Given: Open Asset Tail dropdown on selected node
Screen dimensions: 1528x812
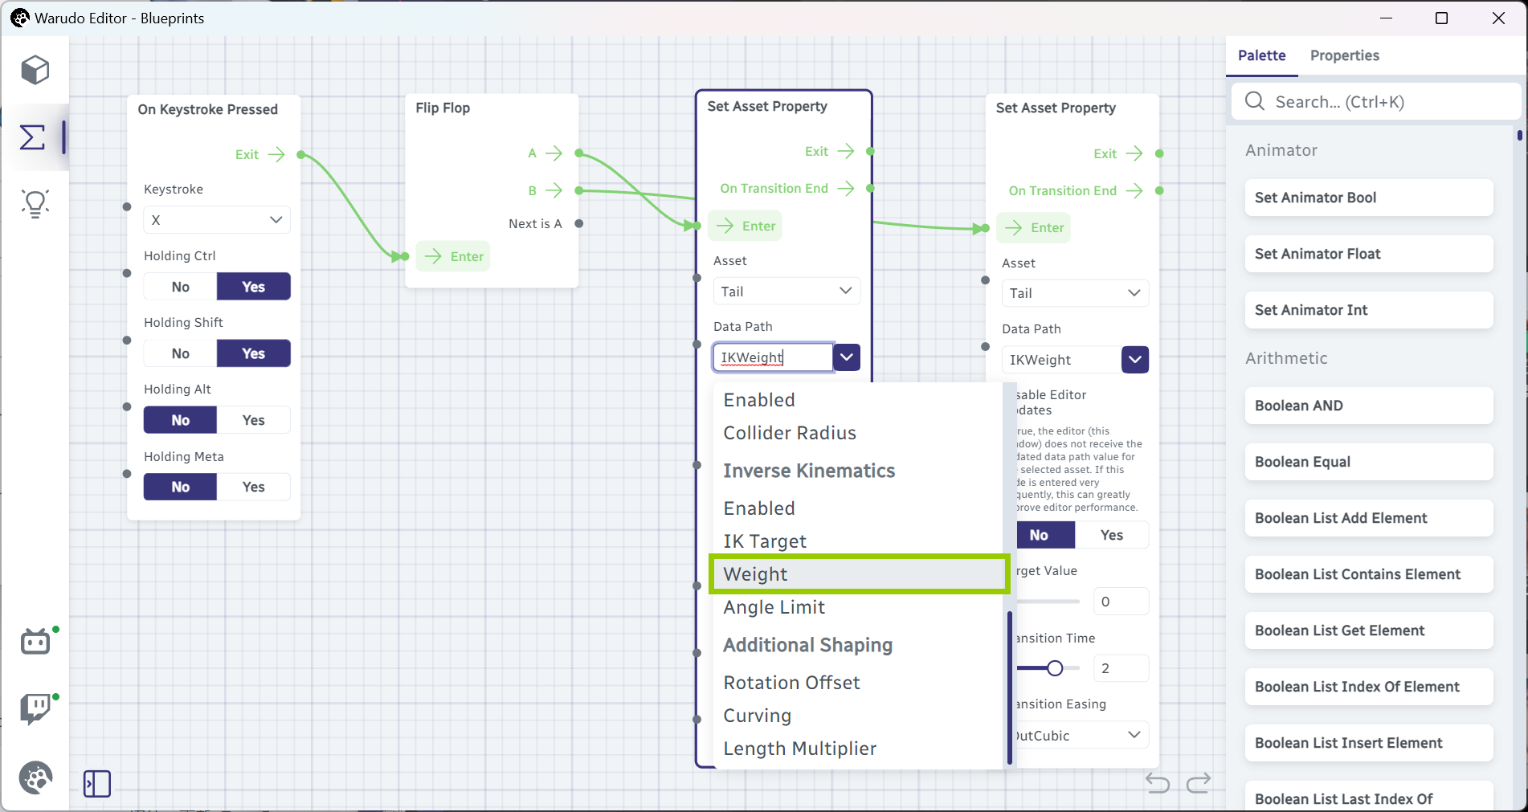Looking at the screenshot, I should [786, 291].
